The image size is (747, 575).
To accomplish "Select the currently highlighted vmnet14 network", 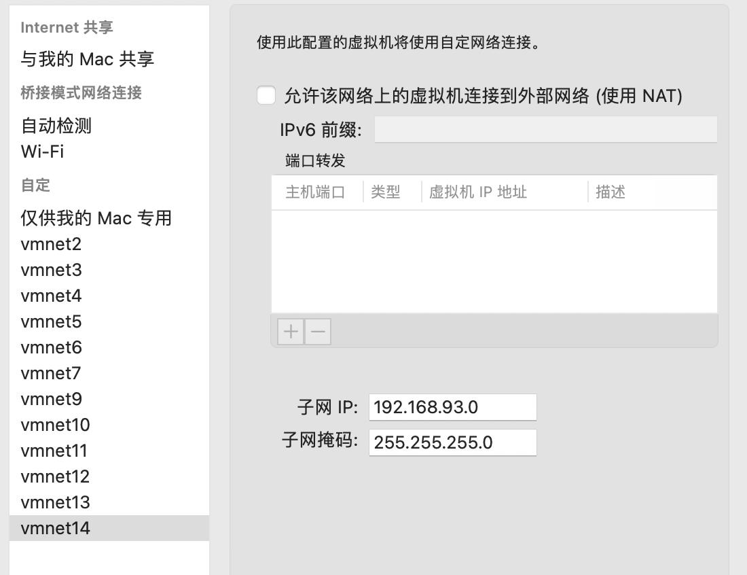I will (x=54, y=528).
